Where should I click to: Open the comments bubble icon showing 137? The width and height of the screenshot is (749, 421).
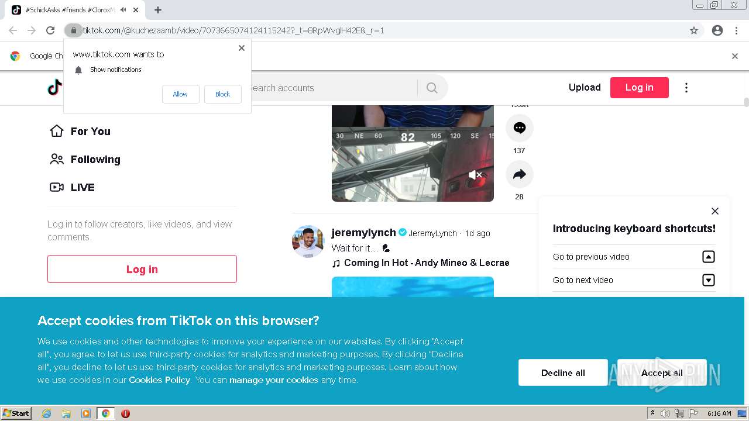coord(519,128)
